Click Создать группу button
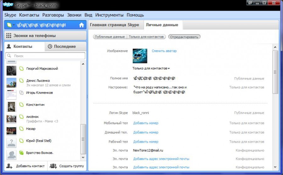 coord(67,166)
